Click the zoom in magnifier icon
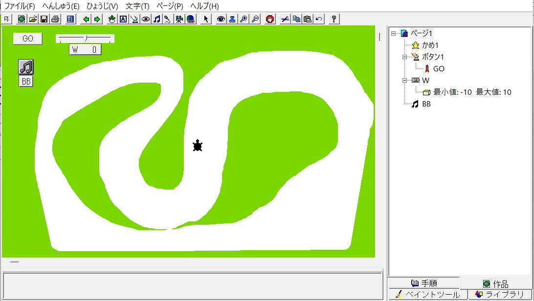The width and height of the screenshot is (534, 301). click(x=244, y=19)
